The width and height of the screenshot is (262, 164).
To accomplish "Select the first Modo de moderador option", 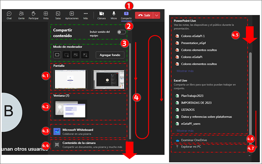I will (57, 55).
